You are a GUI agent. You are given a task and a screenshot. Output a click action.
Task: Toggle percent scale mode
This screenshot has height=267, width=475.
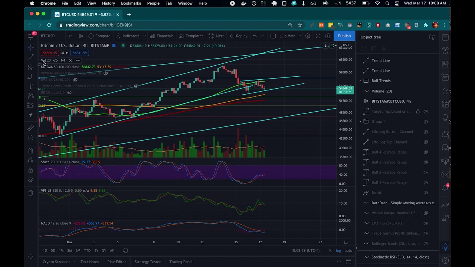[x=330, y=251]
